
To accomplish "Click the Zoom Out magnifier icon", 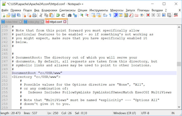I will point(87,15).
